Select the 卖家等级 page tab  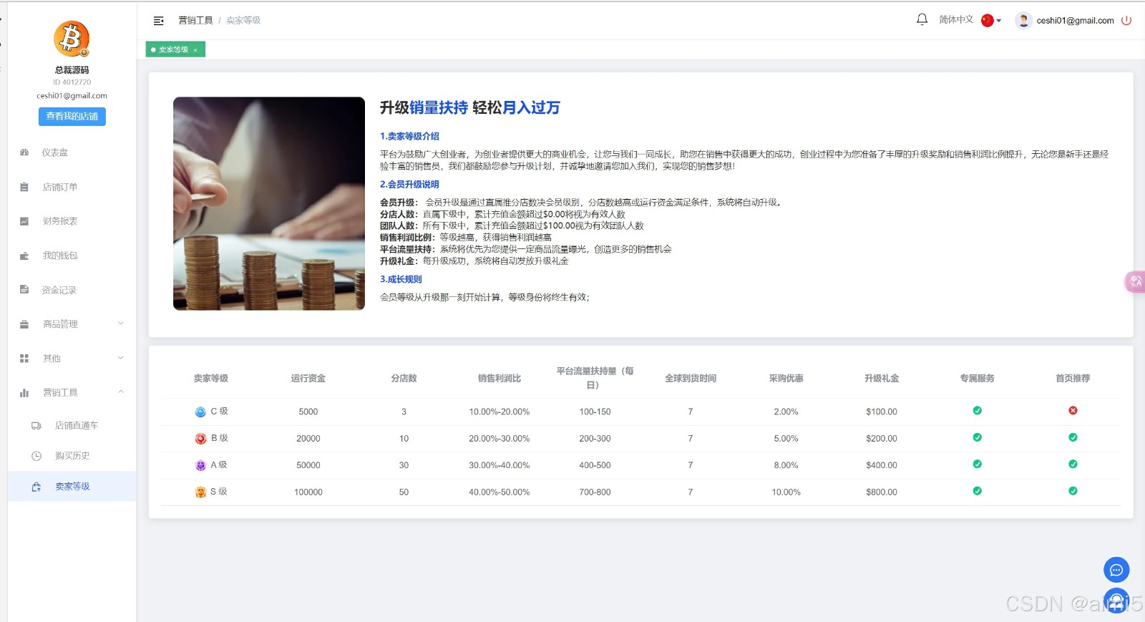click(x=173, y=49)
